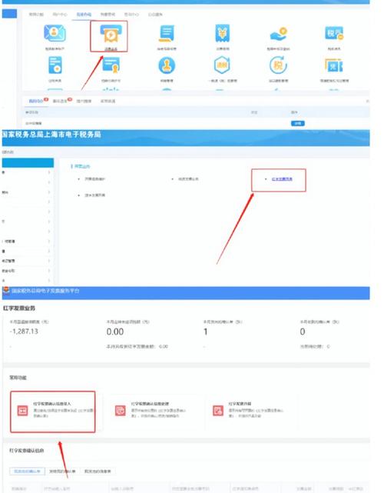Image resolution: width=384 pixels, height=493 pixels.
Task: Select the active 我要办税 tab
Action: click(84, 15)
